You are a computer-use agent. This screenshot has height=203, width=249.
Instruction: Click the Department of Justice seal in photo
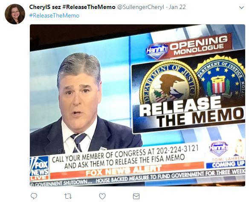point(169,82)
